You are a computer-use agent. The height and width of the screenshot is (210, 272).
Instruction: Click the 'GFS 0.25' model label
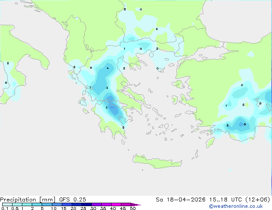click(x=73, y=200)
